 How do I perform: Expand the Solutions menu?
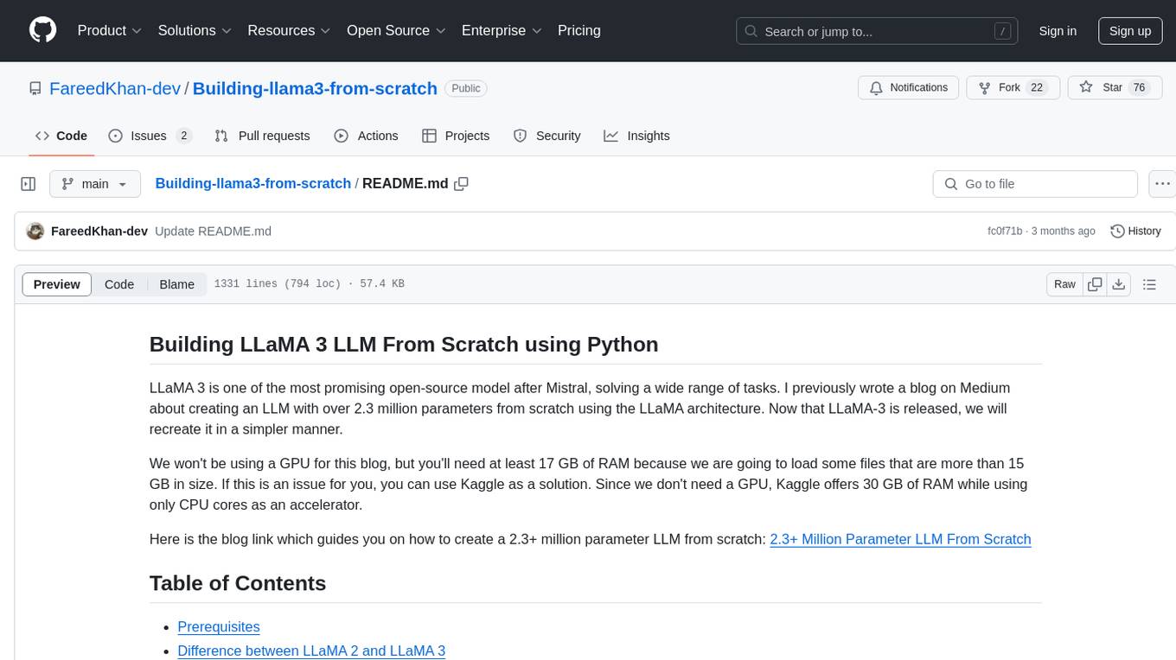195,30
